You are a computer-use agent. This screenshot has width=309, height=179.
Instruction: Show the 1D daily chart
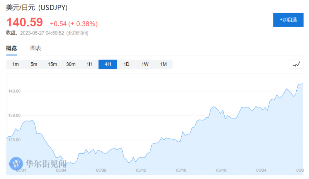(x=126, y=64)
